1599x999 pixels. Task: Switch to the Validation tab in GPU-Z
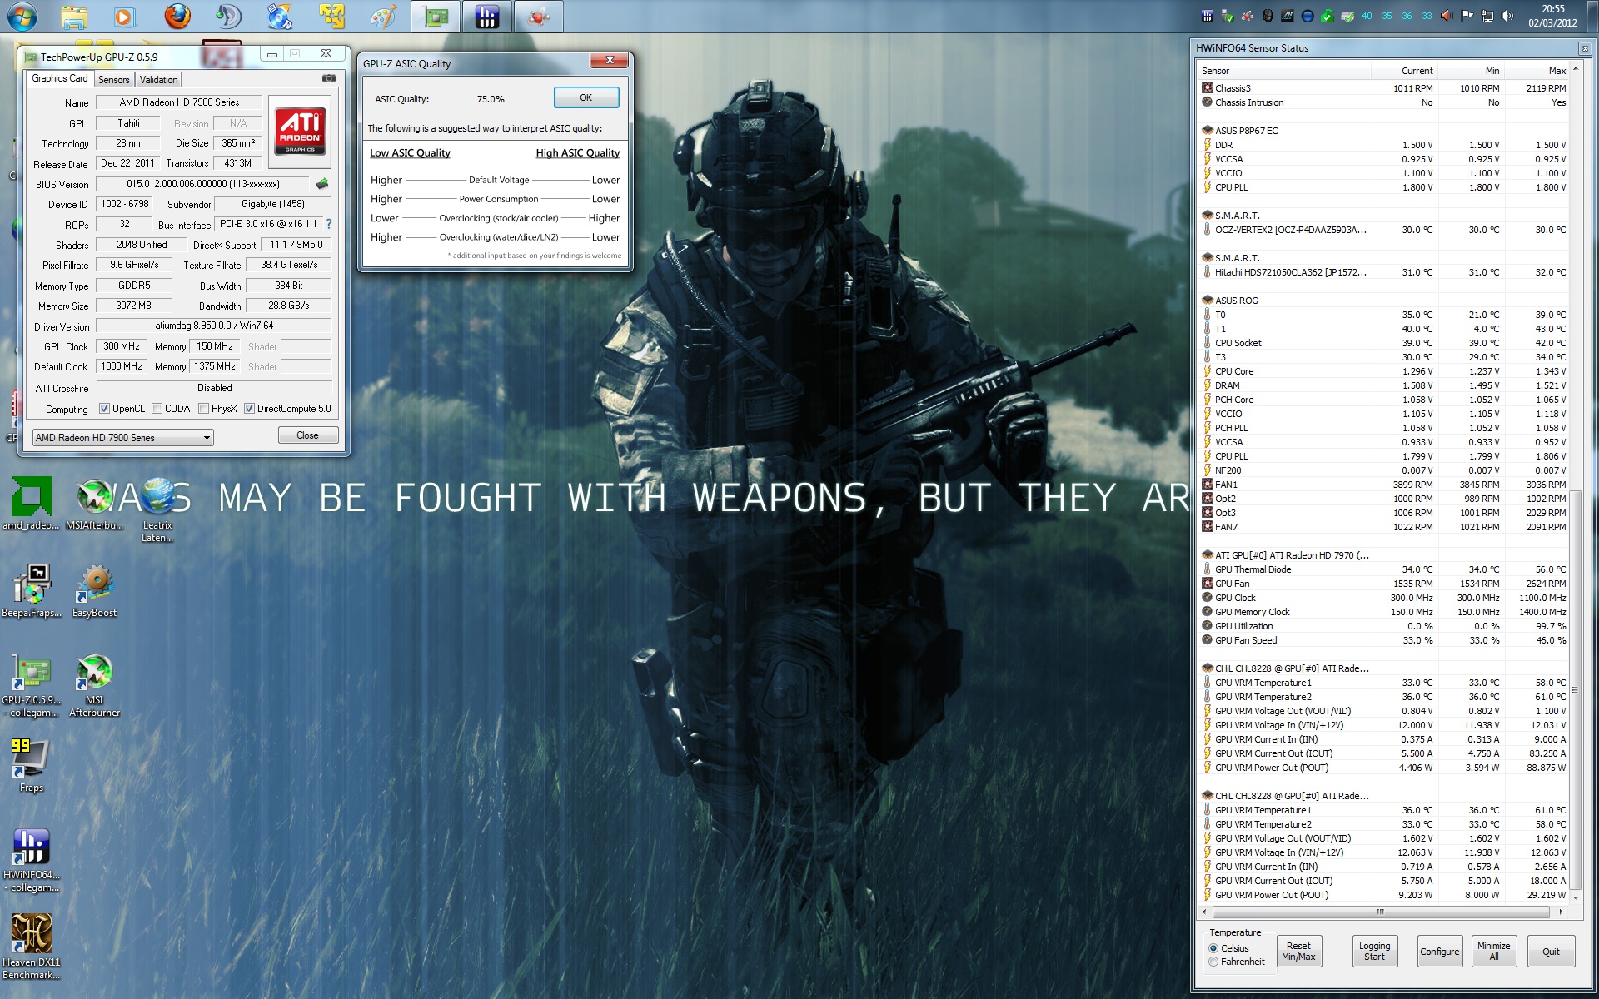158,80
